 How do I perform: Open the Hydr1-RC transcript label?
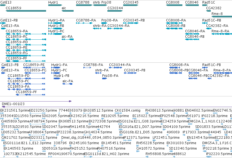click(x=56, y=31)
